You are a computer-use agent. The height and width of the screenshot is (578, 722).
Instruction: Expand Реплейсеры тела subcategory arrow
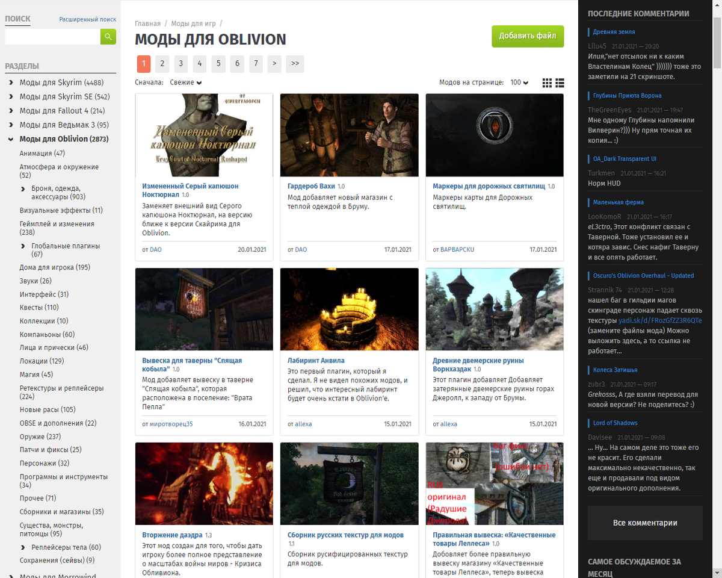(x=23, y=547)
